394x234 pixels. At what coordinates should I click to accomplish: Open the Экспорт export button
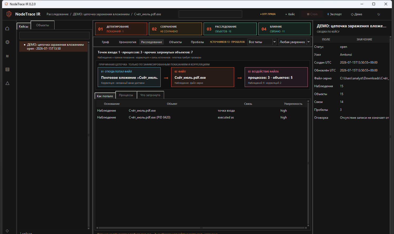[334, 14]
